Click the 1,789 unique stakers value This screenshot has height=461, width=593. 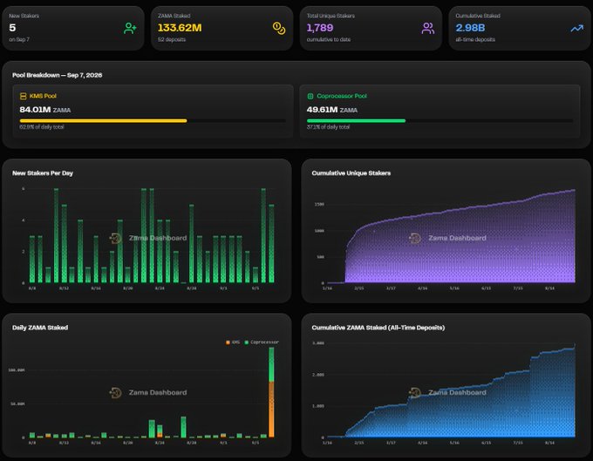320,28
